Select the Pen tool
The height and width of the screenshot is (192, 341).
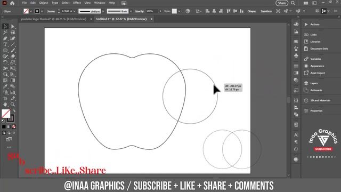coord(5,38)
